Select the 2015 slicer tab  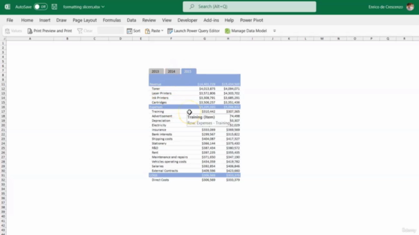point(189,71)
